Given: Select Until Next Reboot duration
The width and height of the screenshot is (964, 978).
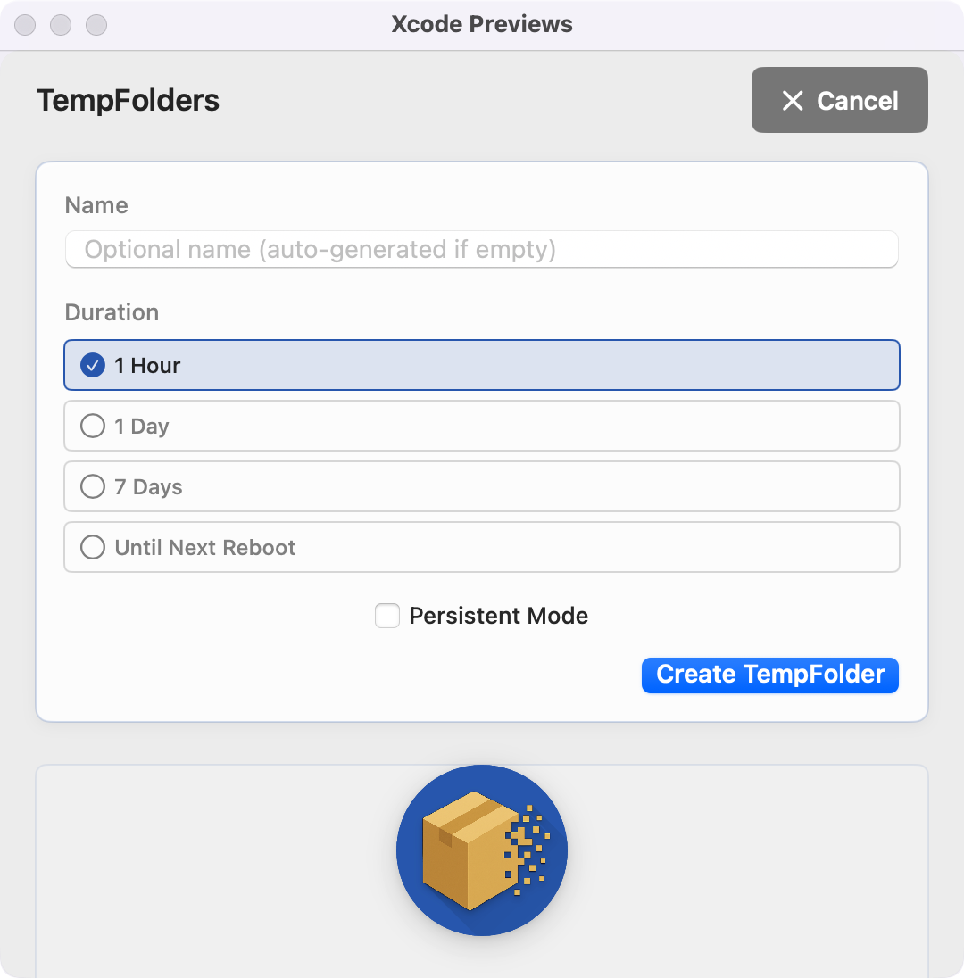Looking at the screenshot, I should coord(482,547).
